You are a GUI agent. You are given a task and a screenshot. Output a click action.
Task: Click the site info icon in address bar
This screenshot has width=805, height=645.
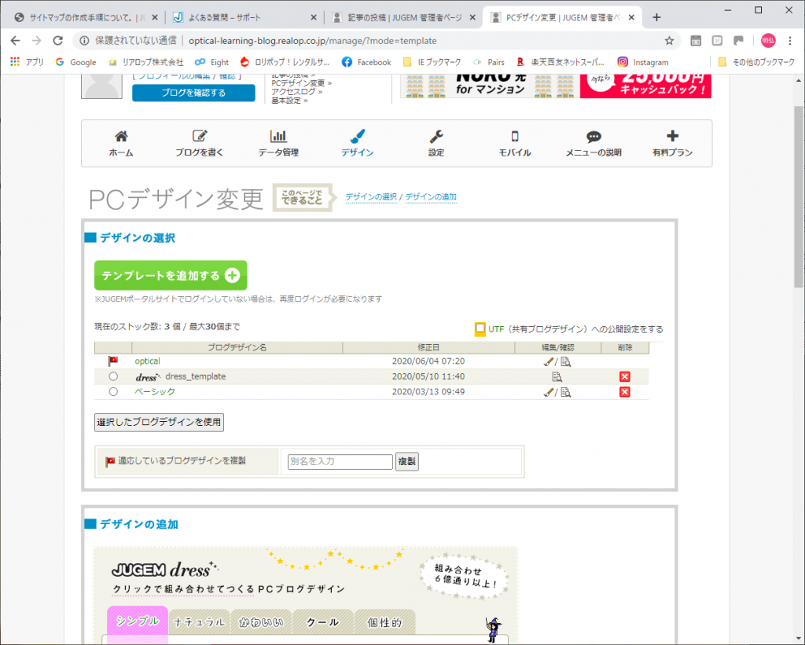84,41
